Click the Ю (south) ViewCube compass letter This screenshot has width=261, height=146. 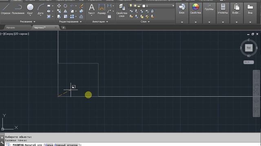point(249,56)
